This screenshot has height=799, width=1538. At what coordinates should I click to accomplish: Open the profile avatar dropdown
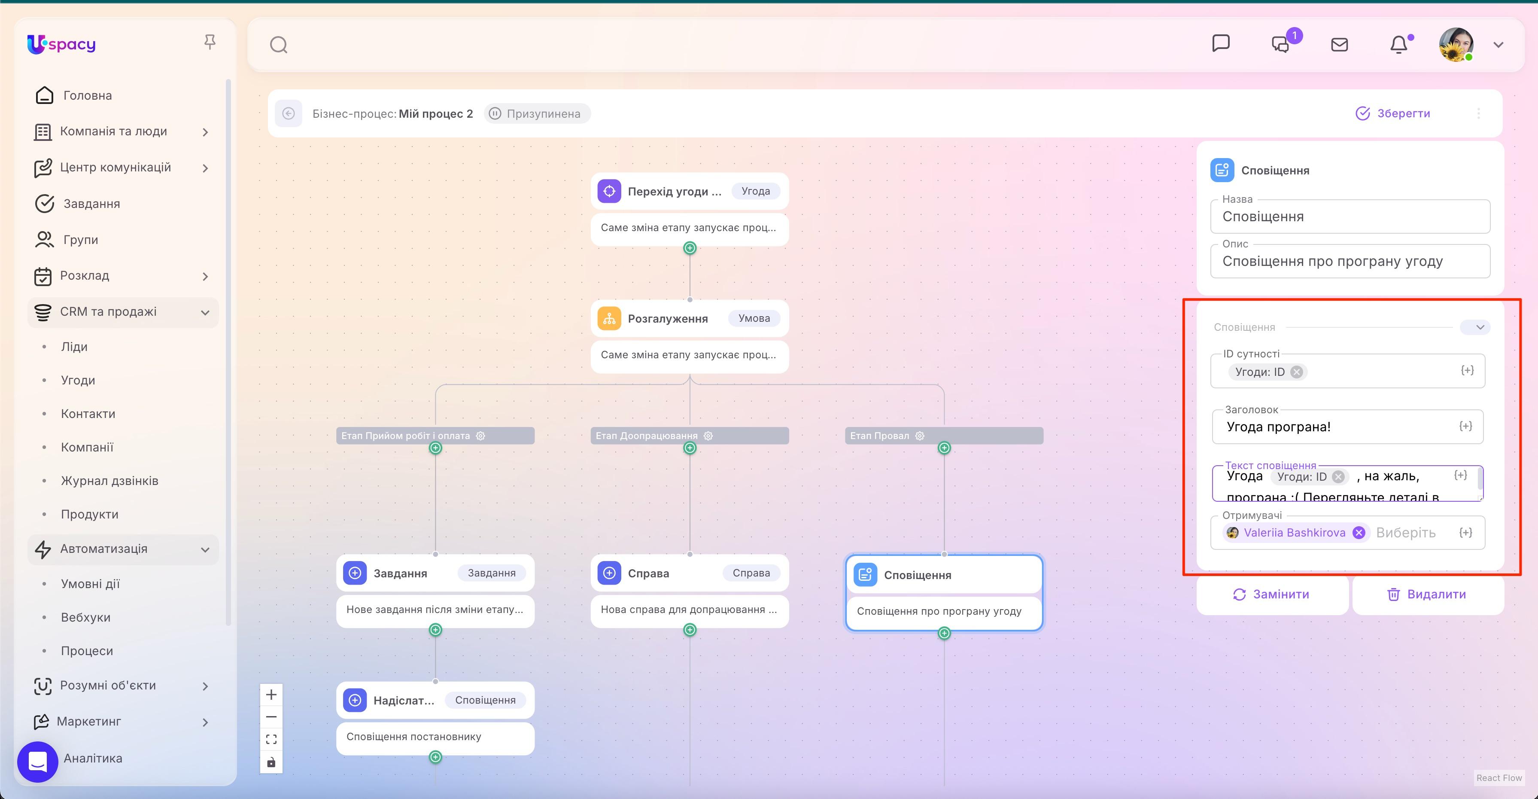click(x=1457, y=44)
